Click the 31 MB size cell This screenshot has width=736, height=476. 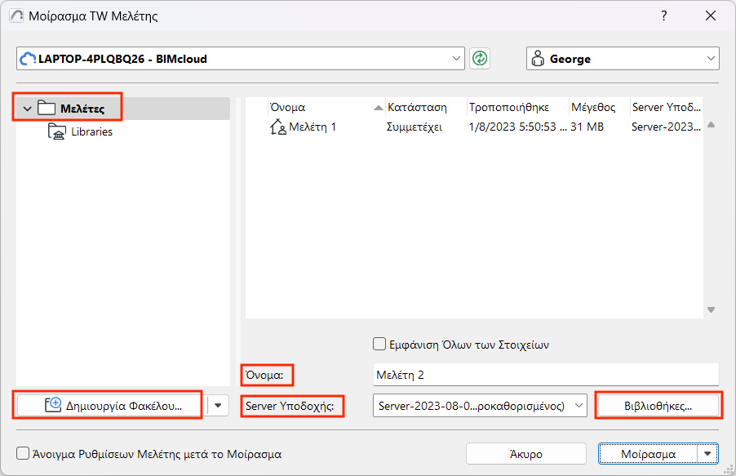coord(587,127)
